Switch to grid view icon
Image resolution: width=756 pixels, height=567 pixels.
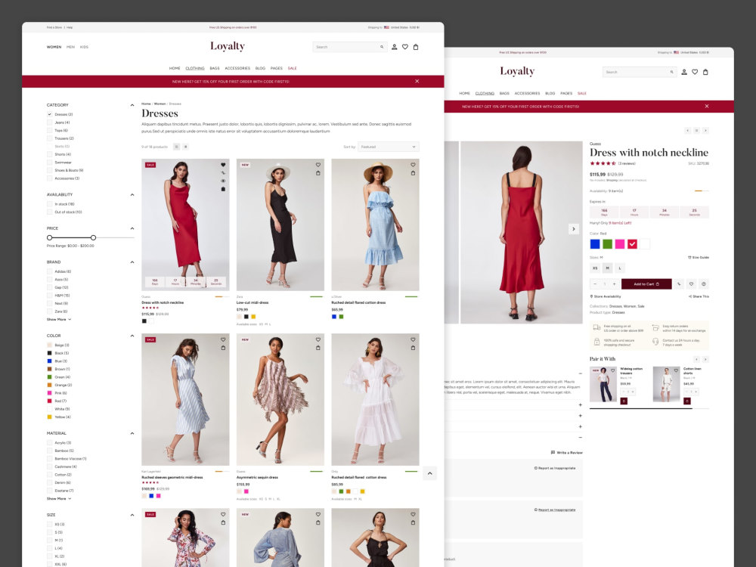pyautogui.click(x=176, y=147)
